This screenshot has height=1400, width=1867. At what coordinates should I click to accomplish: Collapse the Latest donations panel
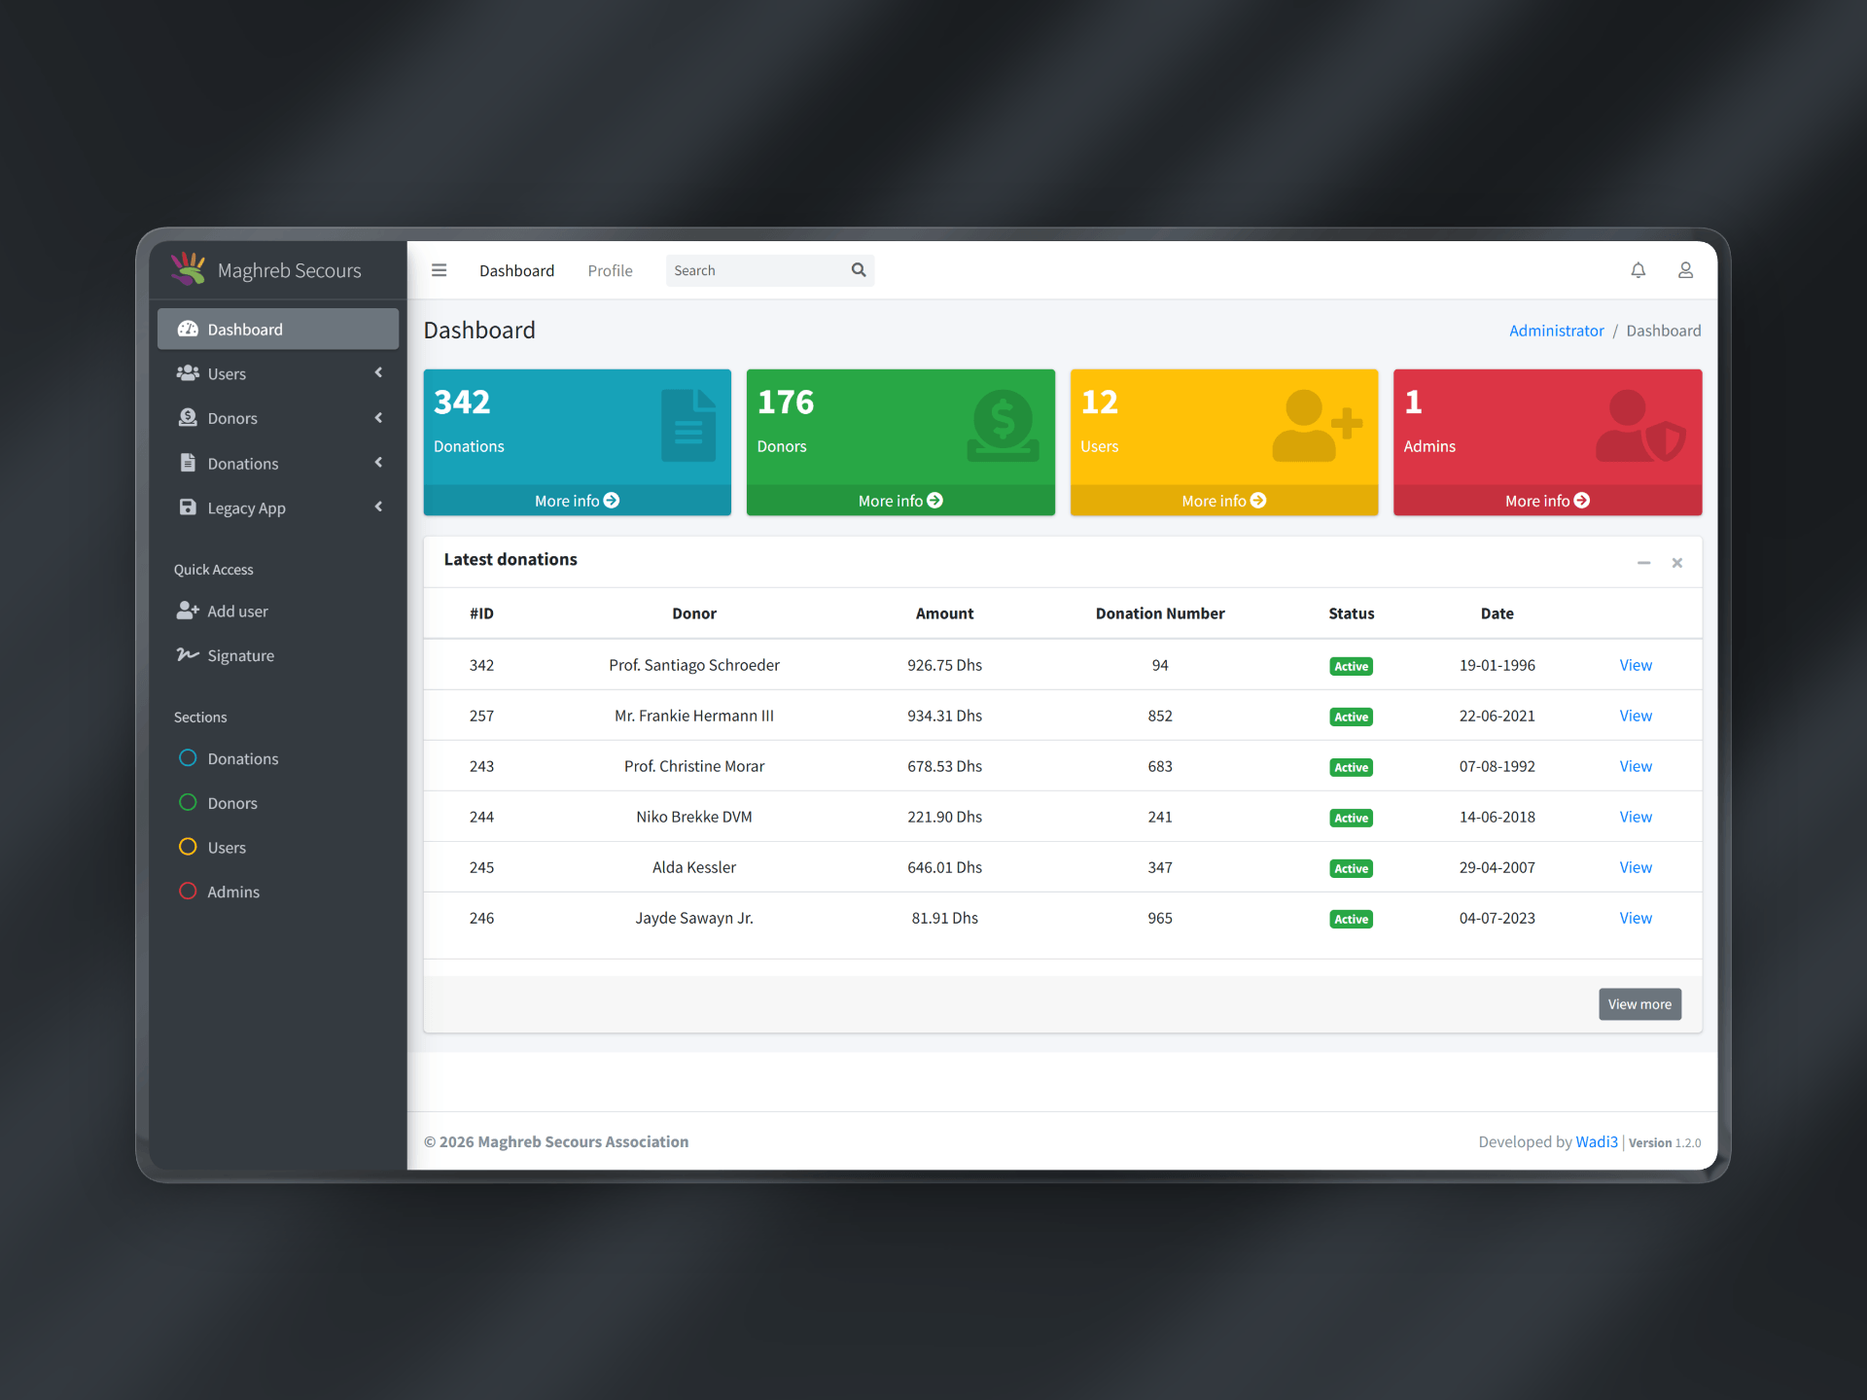click(1643, 563)
